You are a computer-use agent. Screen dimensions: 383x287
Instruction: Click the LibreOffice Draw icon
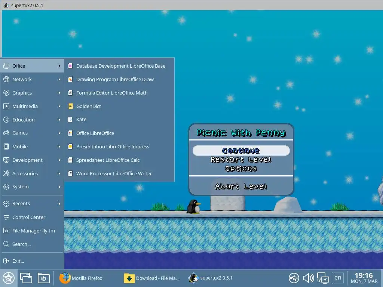[70, 79]
